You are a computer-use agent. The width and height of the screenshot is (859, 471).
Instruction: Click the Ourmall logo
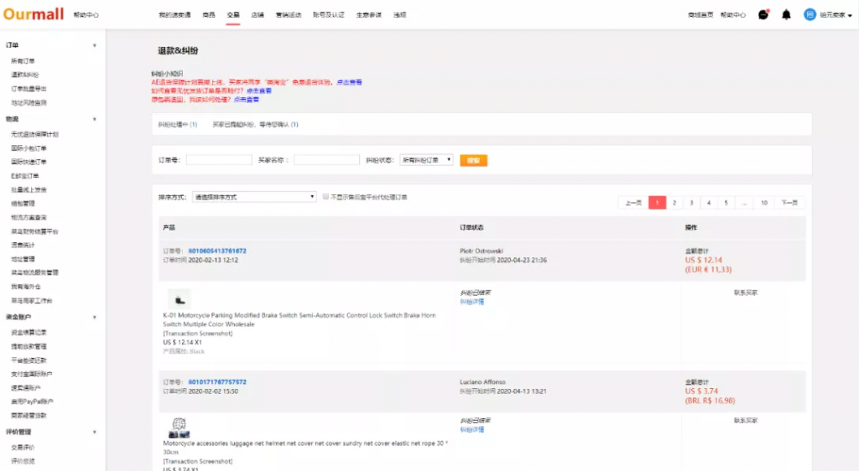34,14
